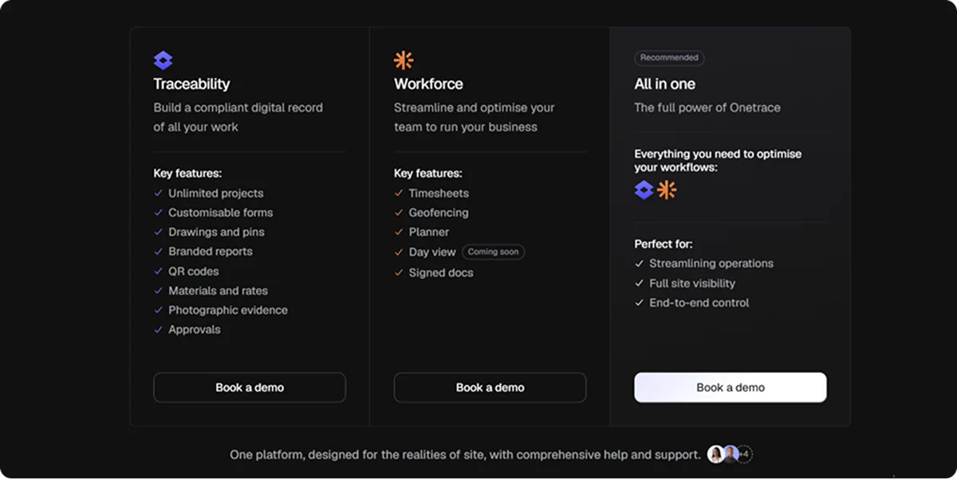Click the orange Workforce asterisk icon at card top
The image size is (957, 479).
[404, 61]
